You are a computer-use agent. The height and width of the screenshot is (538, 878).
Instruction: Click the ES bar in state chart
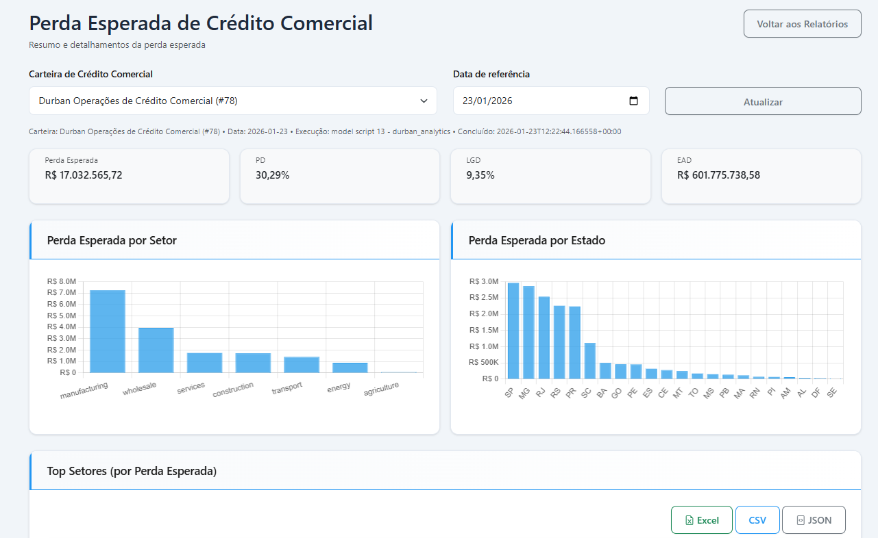[651, 374]
